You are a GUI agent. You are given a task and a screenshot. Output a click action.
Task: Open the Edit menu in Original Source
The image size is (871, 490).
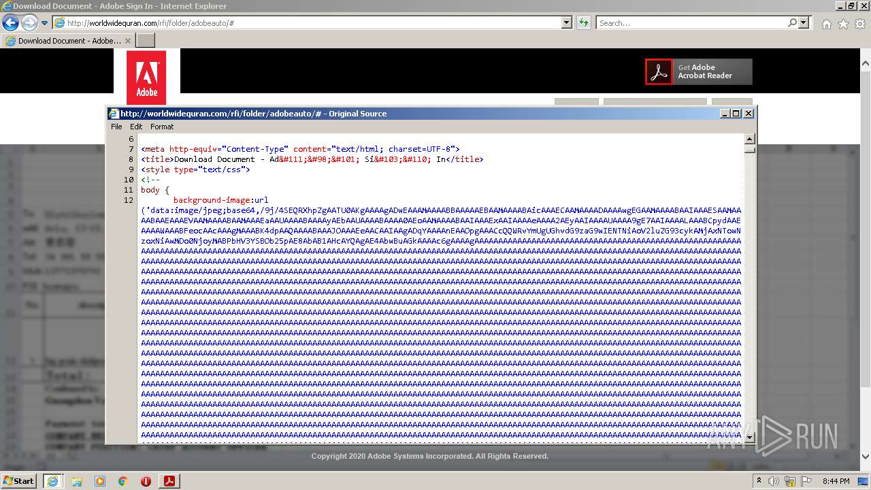[x=136, y=127]
